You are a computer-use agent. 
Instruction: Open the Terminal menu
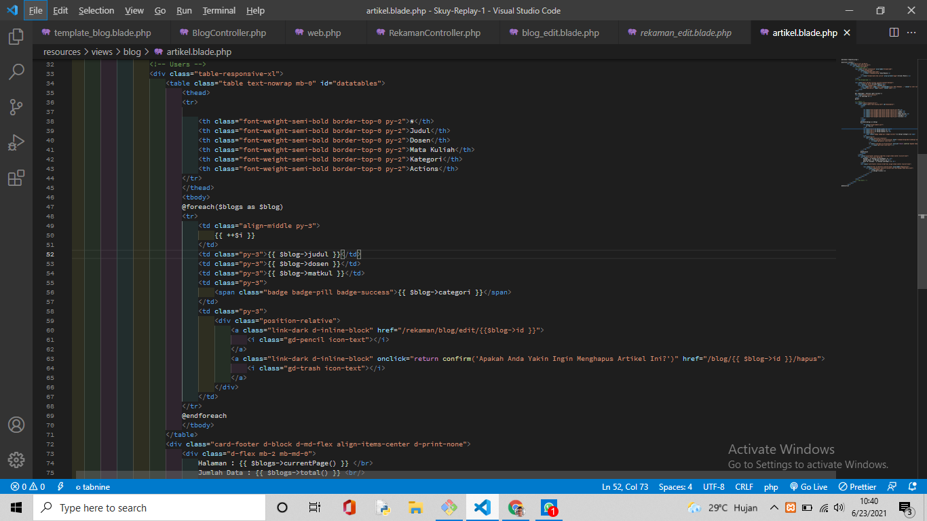[x=219, y=11]
